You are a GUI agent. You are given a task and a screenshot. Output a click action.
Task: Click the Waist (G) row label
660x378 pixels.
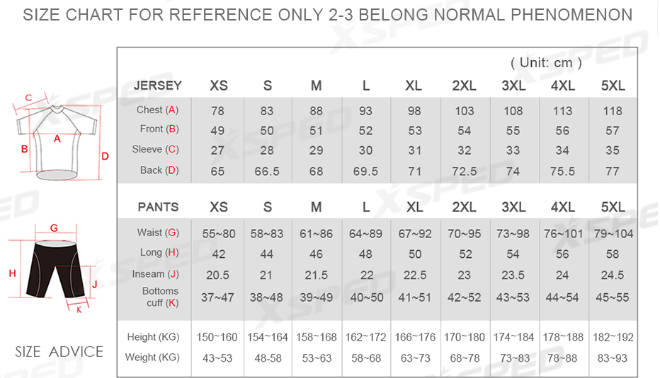pyautogui.click(x=157, y=232)
